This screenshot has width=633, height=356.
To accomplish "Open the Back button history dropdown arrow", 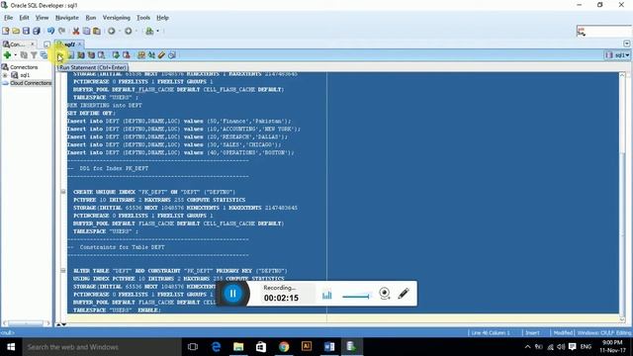I will pos(119,31).
